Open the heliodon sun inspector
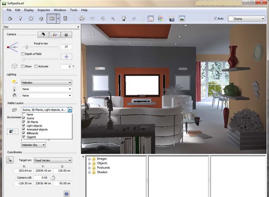The height and width of the screenshot is (197, 269). click(x=31, y=18)
